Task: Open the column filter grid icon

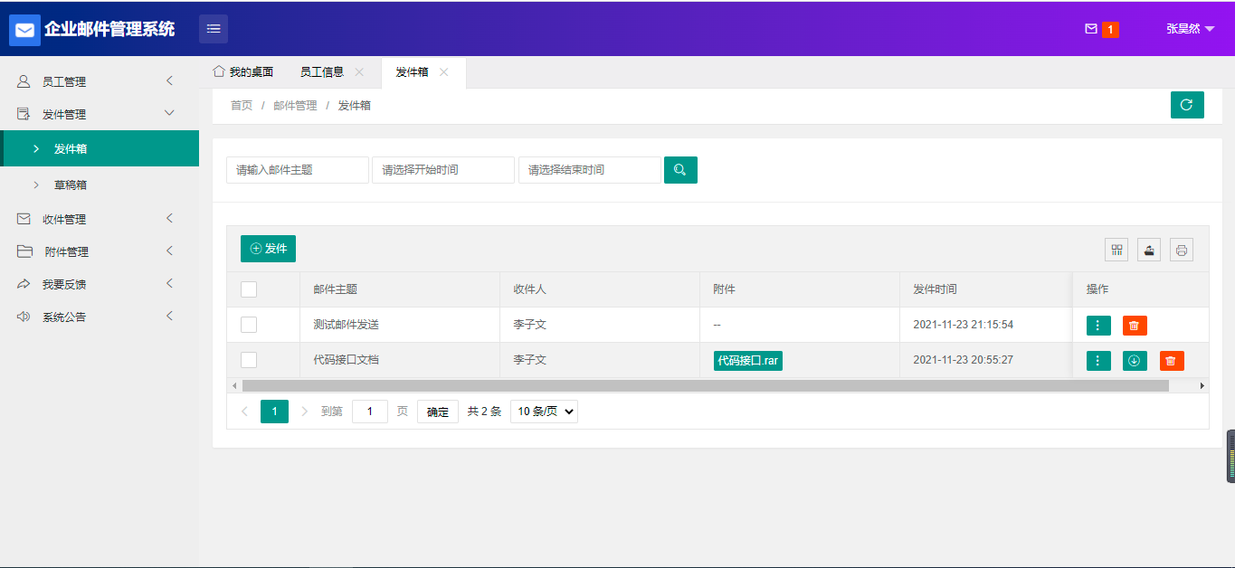Action: (x=1116, y=250)
